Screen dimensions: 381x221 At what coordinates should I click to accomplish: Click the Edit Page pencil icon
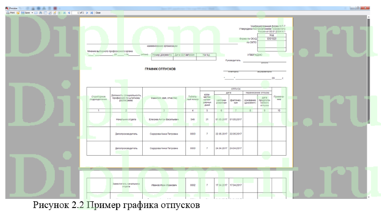click(x=55, y=12)
